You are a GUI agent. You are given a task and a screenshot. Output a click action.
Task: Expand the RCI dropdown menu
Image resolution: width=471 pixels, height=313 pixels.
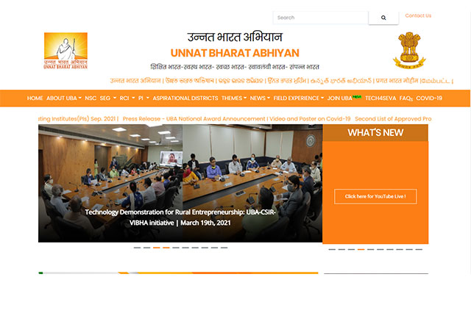127,98
